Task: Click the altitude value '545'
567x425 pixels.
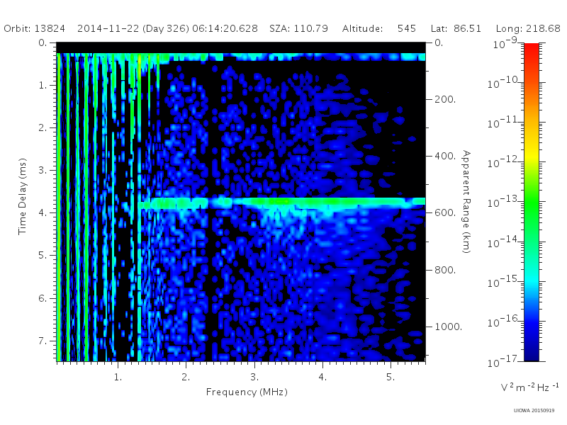Action: click(406, 28)
